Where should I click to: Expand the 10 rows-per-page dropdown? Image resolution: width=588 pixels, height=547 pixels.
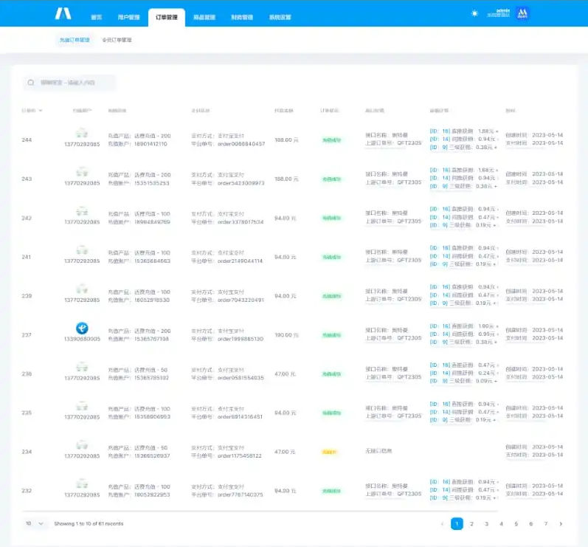[x=35, y=523]
